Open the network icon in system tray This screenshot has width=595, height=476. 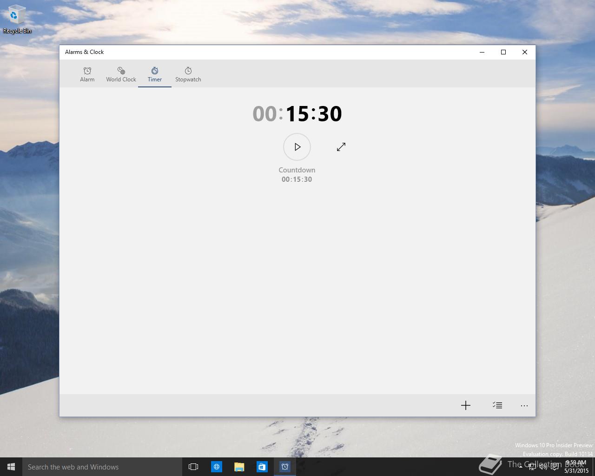532,467
